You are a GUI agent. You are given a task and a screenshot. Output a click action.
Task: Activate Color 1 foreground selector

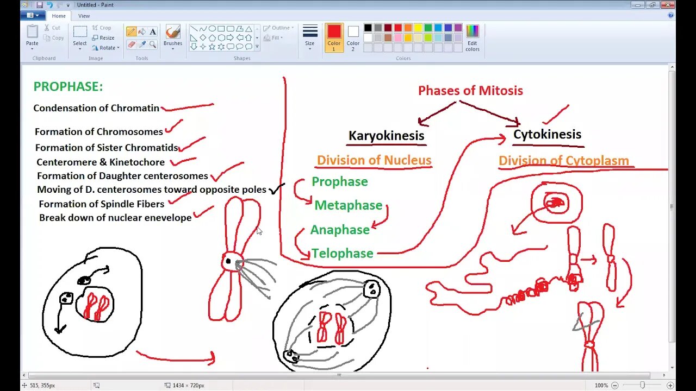click(x=334, y=38)
